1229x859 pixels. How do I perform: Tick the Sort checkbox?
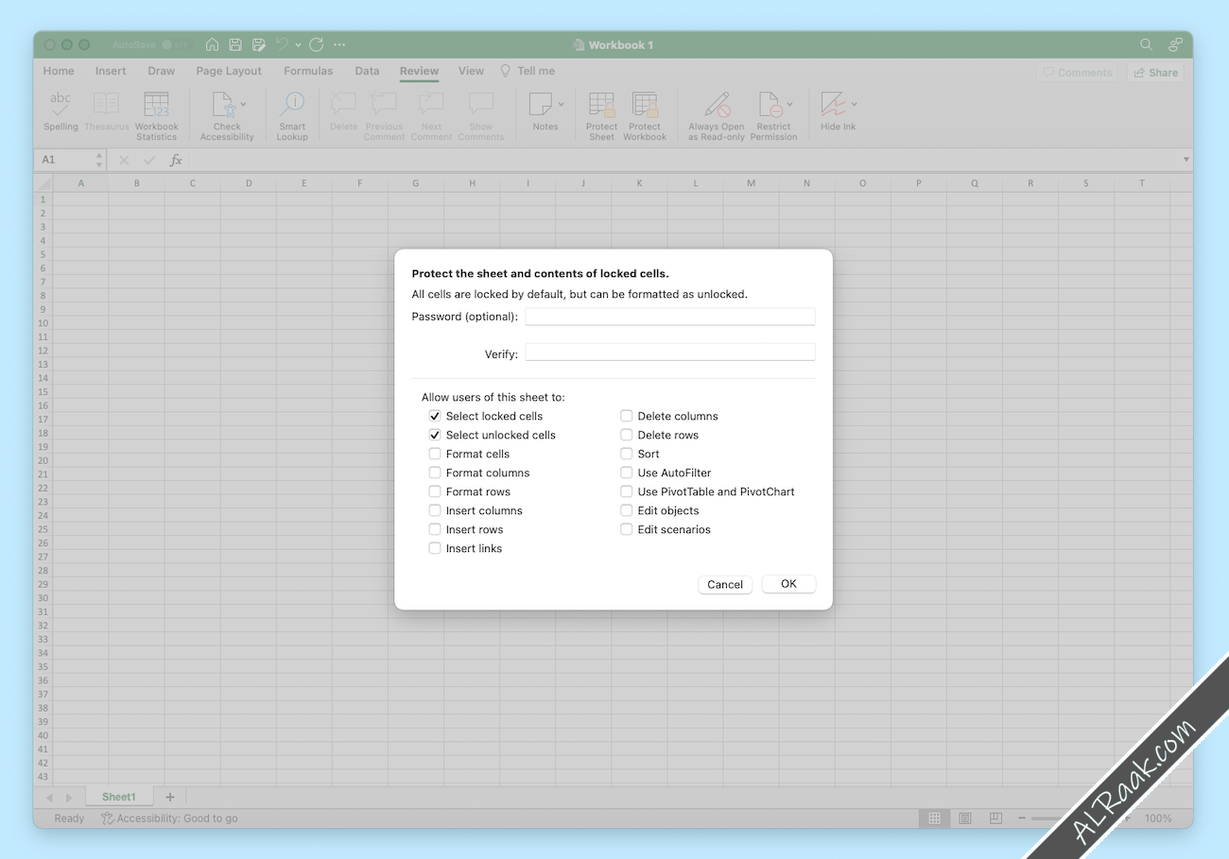(626, 454)
